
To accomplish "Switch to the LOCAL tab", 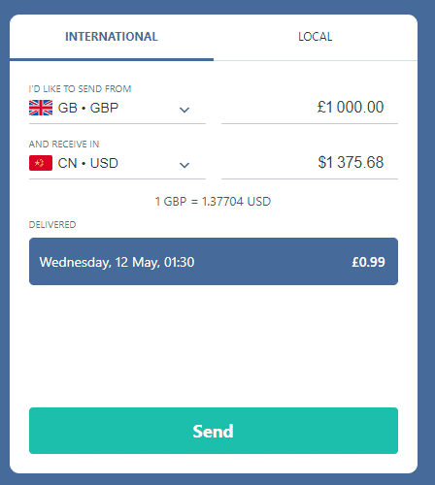I will pos(316,37).
